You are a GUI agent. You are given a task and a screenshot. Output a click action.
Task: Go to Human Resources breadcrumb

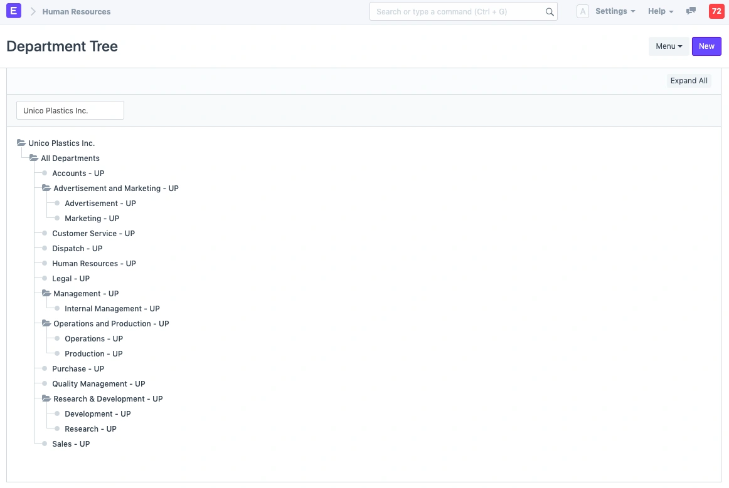pyautogui.click(x=77, y=12)
